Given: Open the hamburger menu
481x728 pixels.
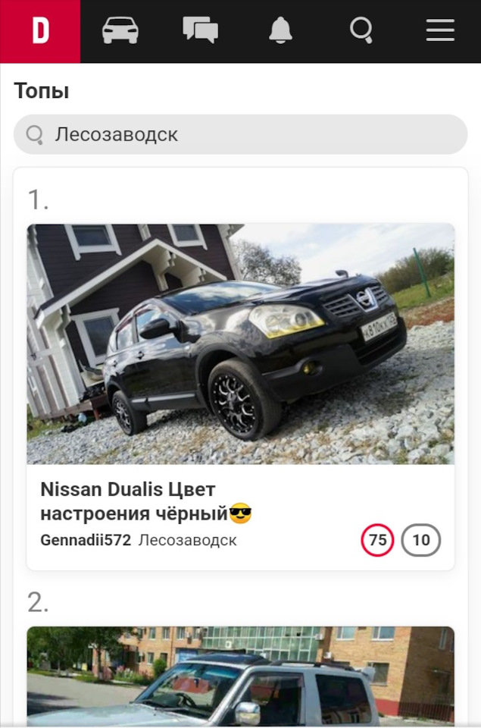Looking at the screenshot, I should (440, 30).
